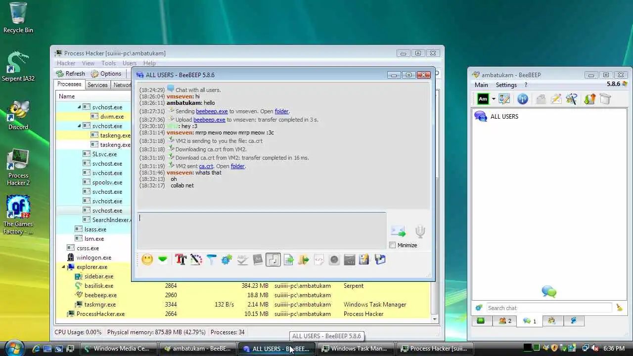The width and height of the screenshot is (633, 356).
Task: Click the green envelope icon in chat toolbar
Action: click(x=163, y=260)
